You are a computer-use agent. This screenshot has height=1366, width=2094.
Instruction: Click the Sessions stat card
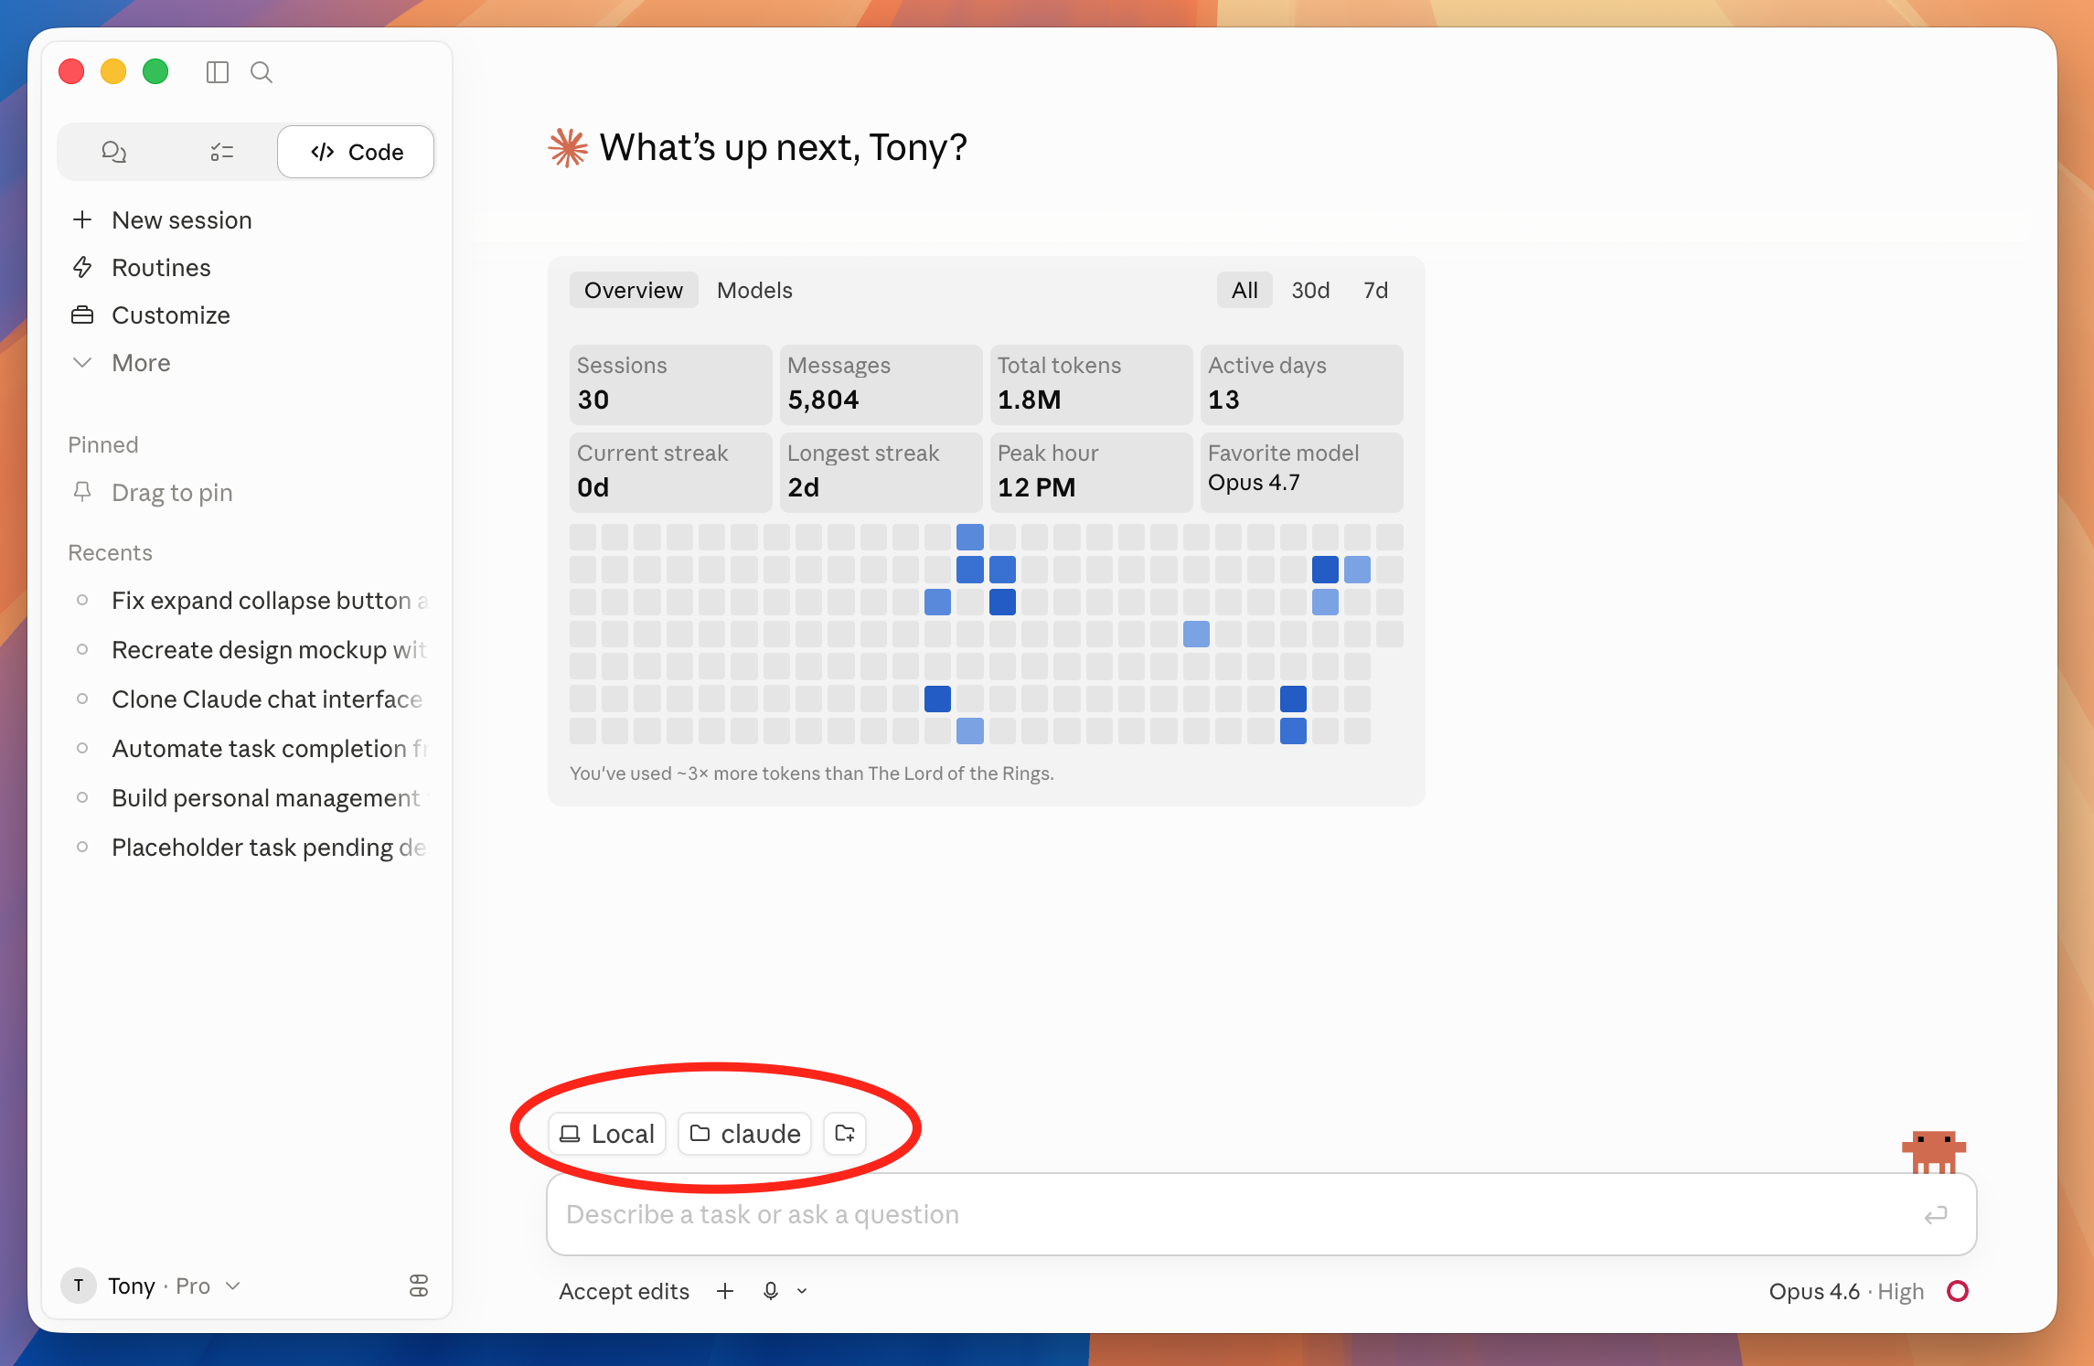point(670,385)
